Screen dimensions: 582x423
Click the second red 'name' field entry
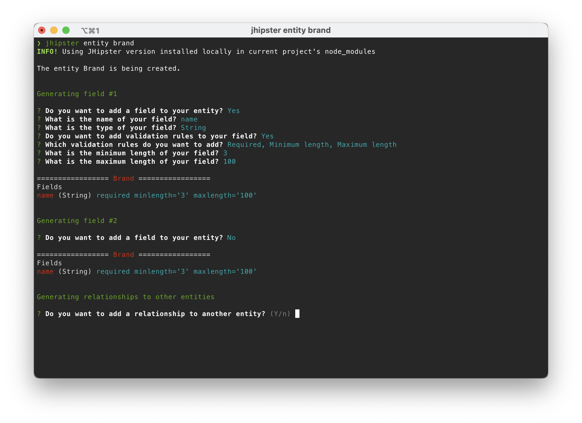45,272
